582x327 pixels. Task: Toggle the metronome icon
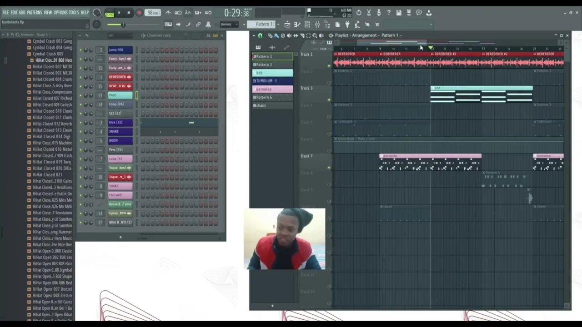coord(168,13)
